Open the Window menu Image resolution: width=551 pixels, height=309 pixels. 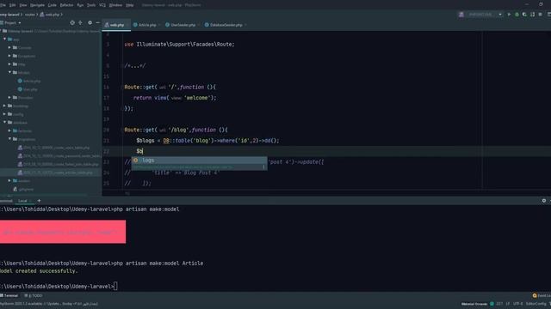point(115,5)
